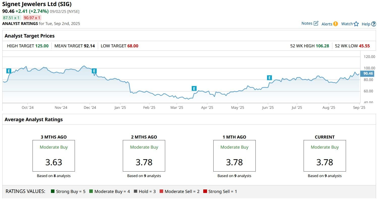The image size is (377, 199).
Task: Select the 3 MTHS AGO rating box
Action: coord(54,156)
